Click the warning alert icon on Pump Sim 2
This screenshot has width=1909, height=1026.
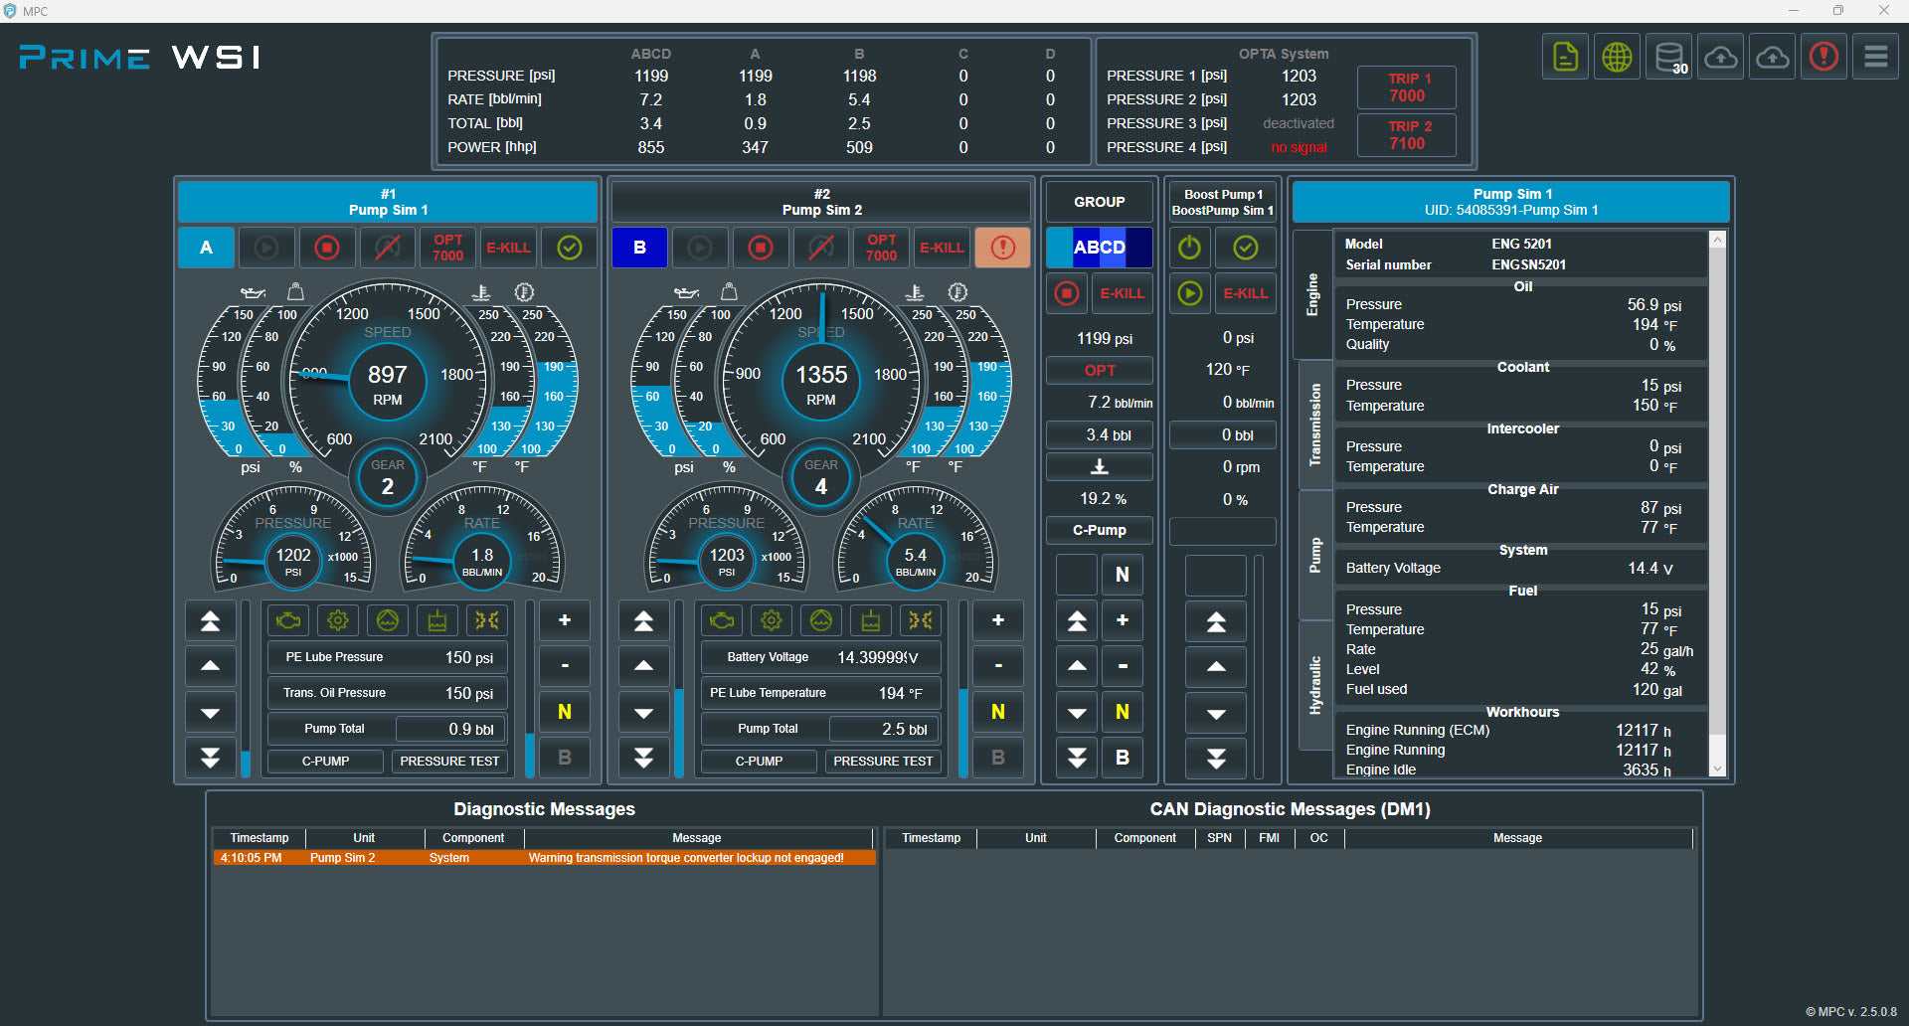tap(1003, 248)
